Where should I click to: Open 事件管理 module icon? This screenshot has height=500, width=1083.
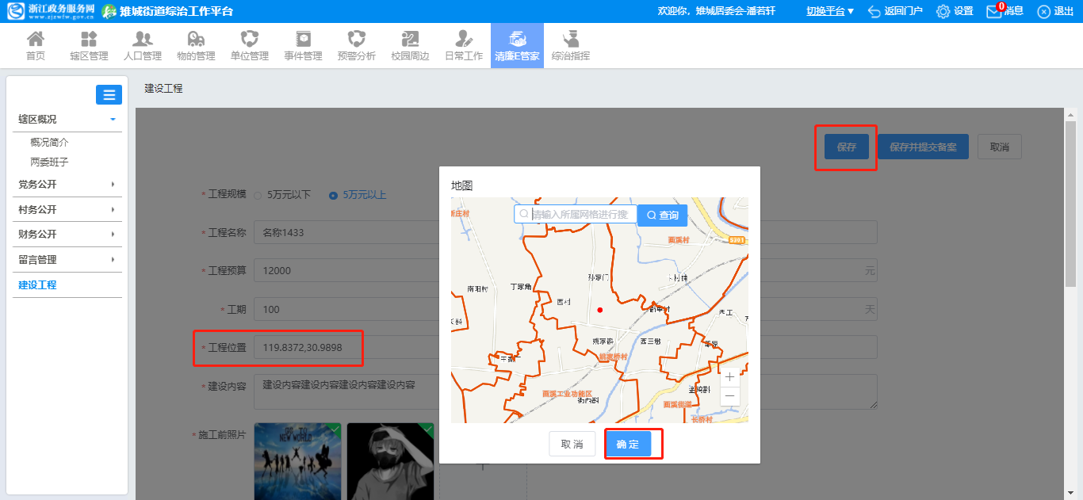point(303,40)
